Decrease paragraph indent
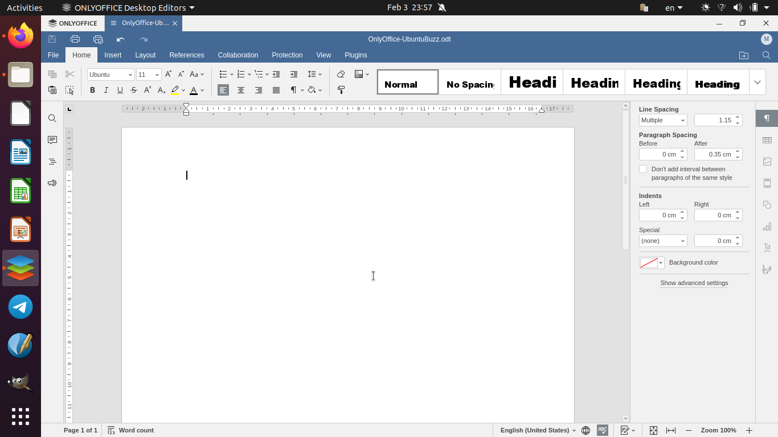This screenshot has height=437, width=778. click(x=276, y=74)
